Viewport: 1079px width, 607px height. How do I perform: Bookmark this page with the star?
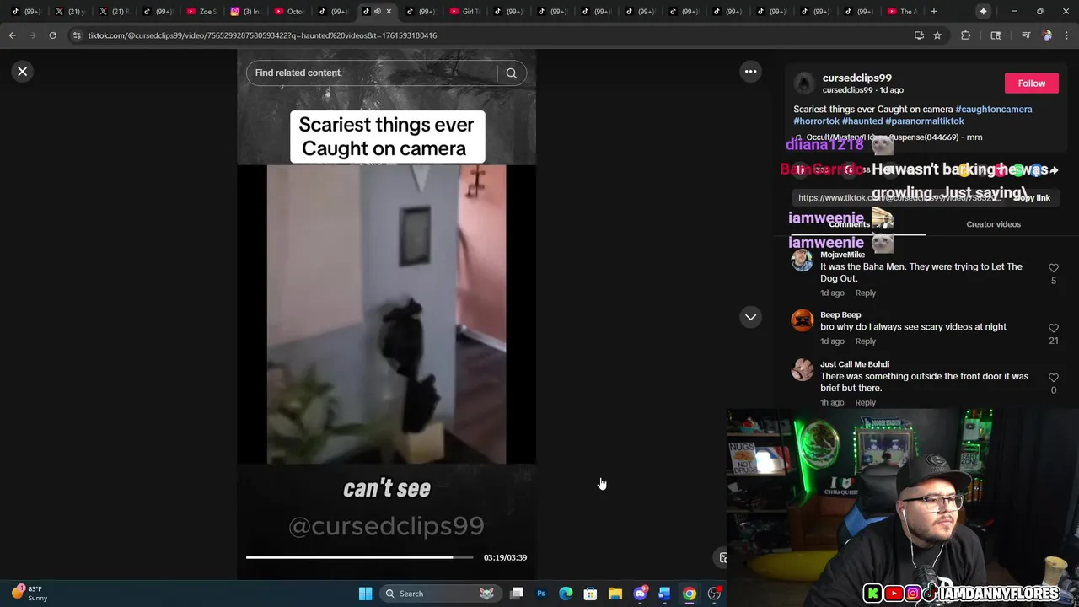(937, 35)
